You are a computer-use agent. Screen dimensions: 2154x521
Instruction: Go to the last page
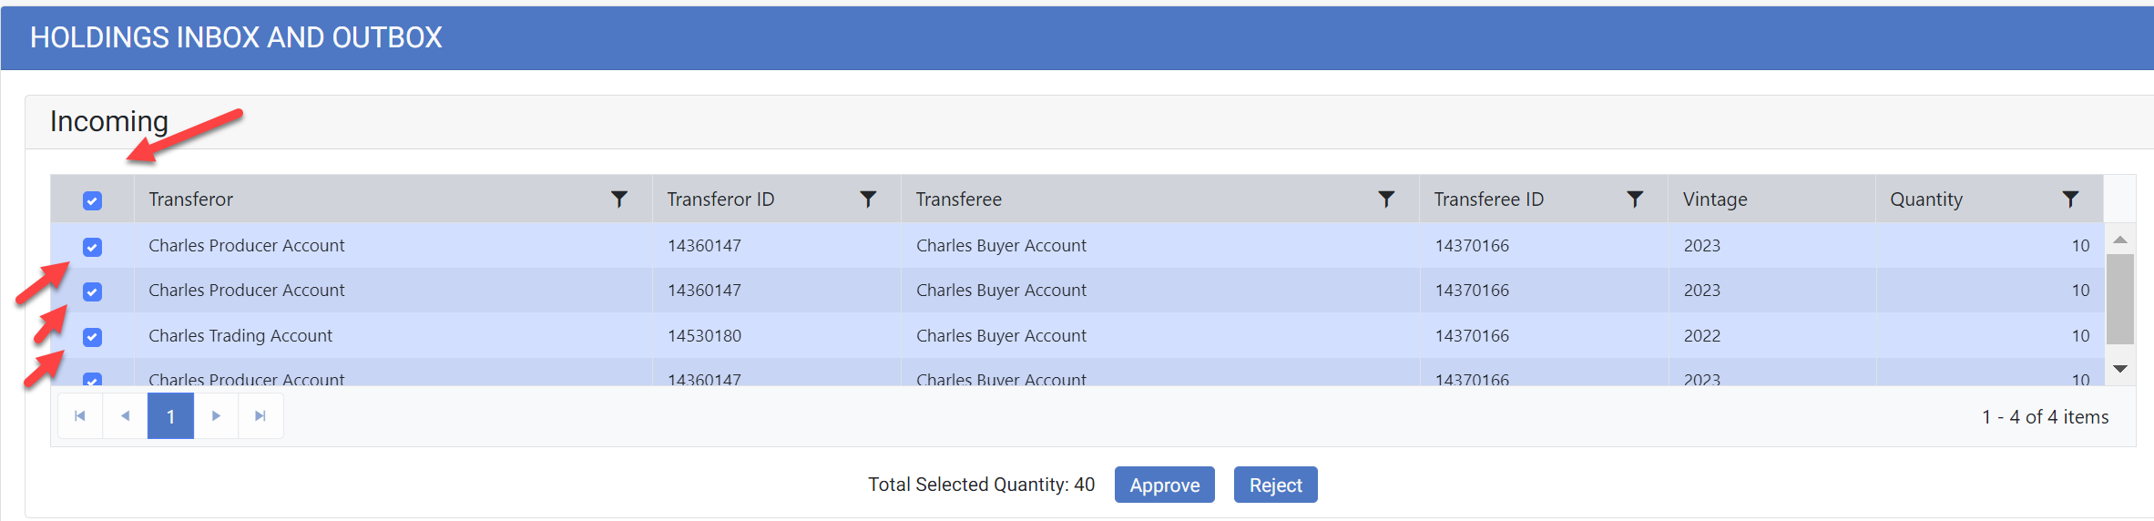tap(260, 416)
